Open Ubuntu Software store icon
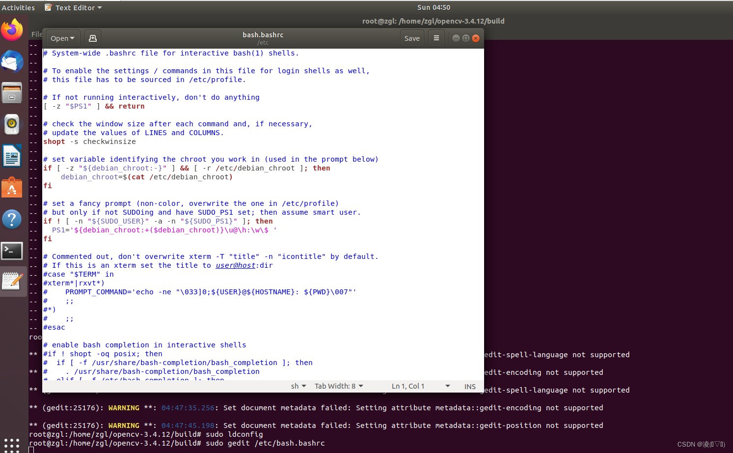This screenshot has height=453, width=733. click(12, 188)
